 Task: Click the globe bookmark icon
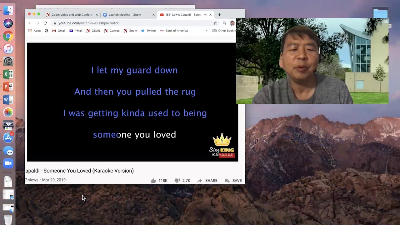click(x=46, y=31)
